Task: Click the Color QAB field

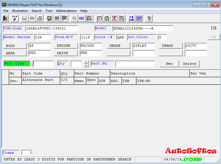Action: [121, 37]
